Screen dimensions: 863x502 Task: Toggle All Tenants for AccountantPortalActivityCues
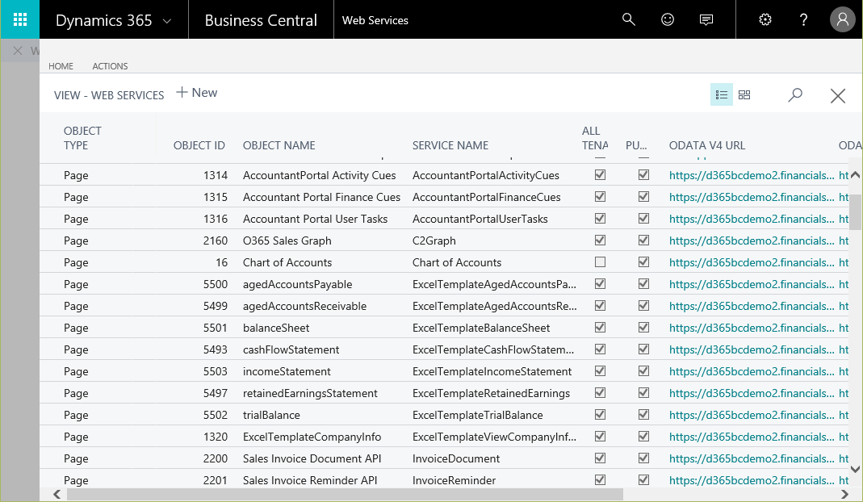pyautogui.click(x=600, y=175)
